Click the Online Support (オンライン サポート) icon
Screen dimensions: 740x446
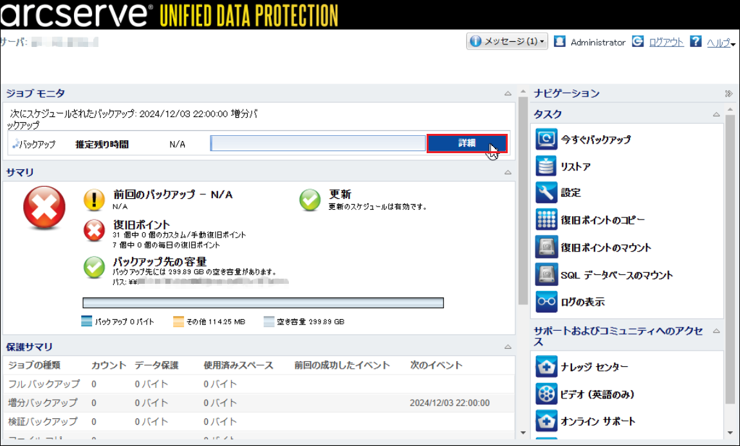(x=546, y=421)
